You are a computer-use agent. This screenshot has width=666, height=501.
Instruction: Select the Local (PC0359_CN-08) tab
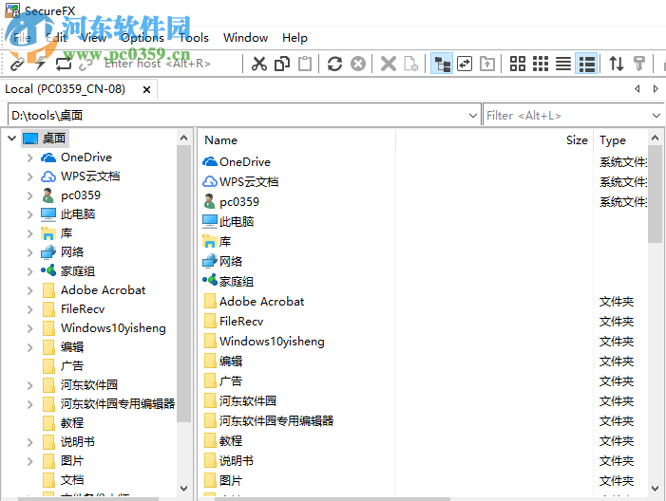(66, 89)
